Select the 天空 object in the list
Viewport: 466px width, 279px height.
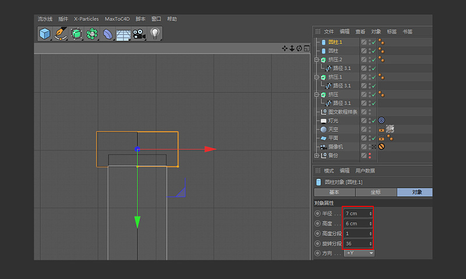click(x=333, y=129)
